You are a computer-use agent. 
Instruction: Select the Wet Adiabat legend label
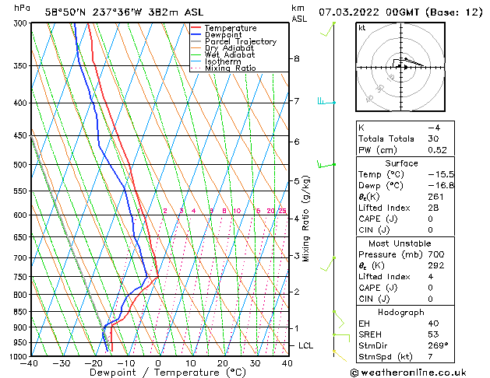[x=230, y=54]
